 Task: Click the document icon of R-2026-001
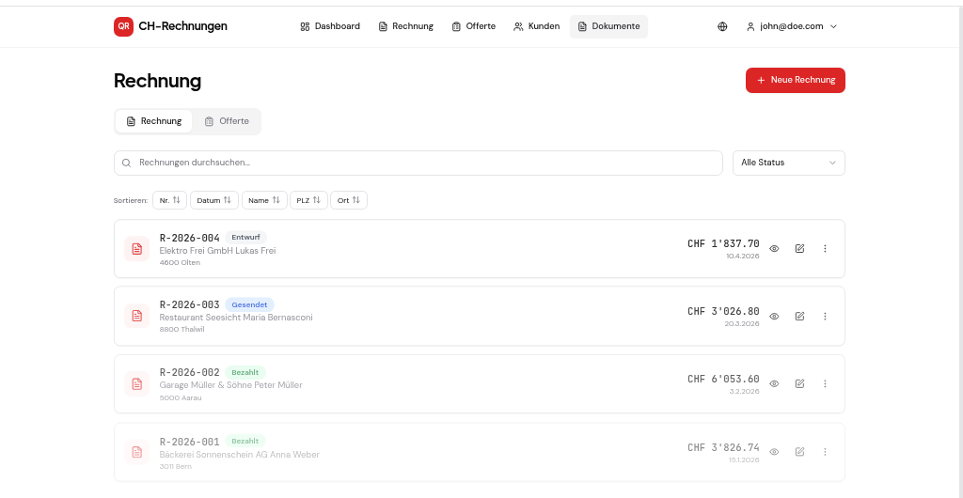[137, 452]
